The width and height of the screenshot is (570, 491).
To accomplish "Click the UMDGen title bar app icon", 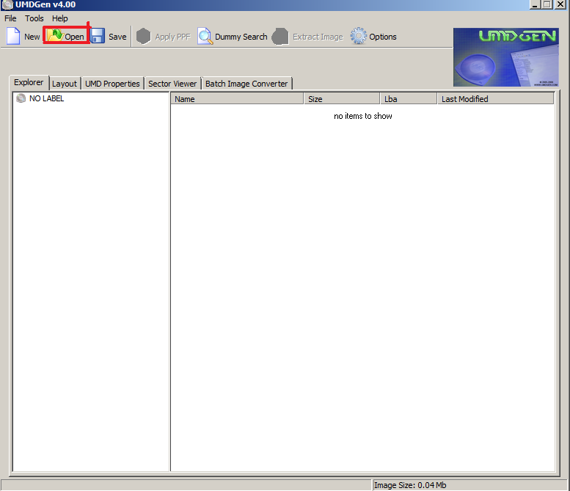I will click(7, 4).
